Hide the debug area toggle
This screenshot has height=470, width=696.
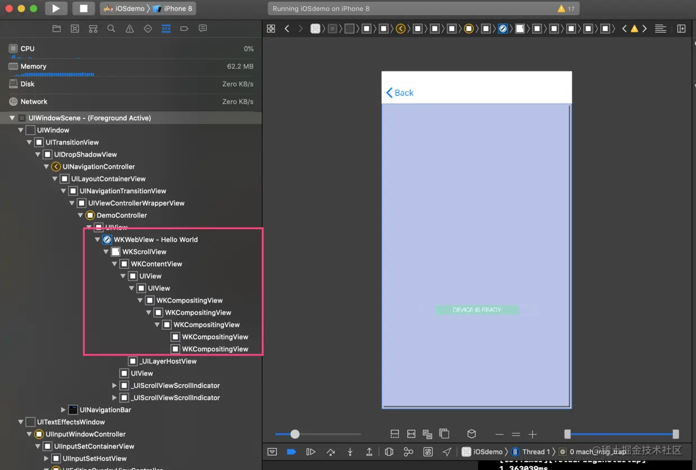[x=272, y=452]
